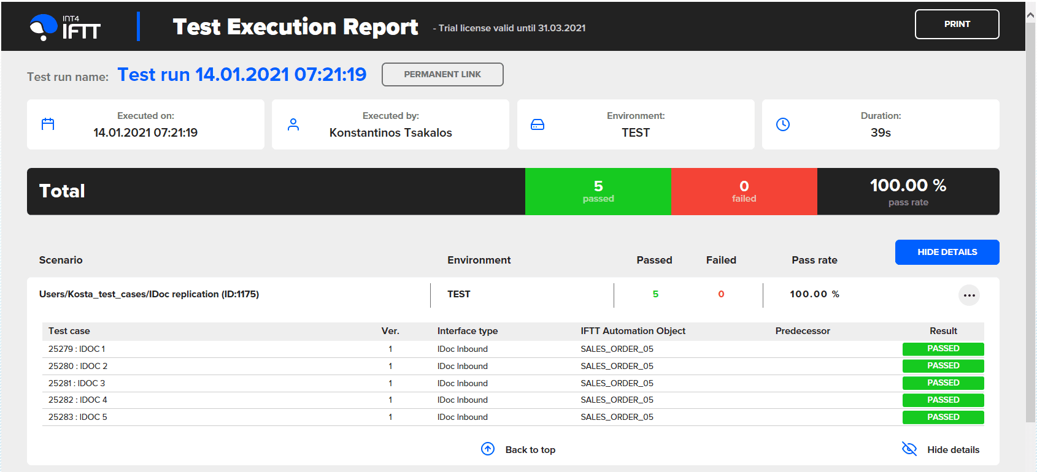Click the page scrollbar up arrow
The width and height of the screenshot is (1037, 472).
coord(1031,16)
